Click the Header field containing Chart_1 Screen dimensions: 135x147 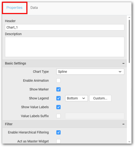point(65,27)
